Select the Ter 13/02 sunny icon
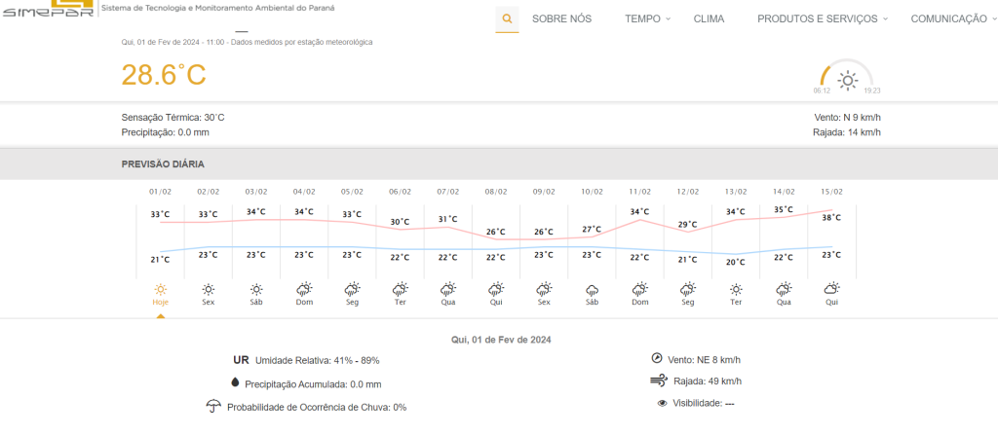The width and height of the screenshot is (998, 435). click(x=736, y=289)
